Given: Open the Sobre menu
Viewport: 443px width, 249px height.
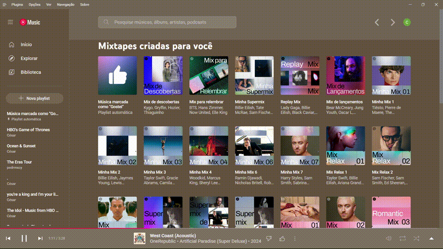Looking at the screenshot, I should click(84, 5).
